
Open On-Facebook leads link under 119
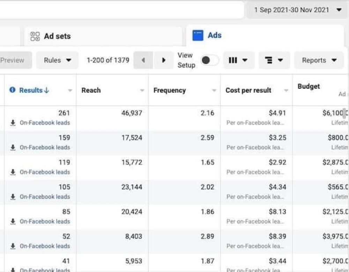45,172
